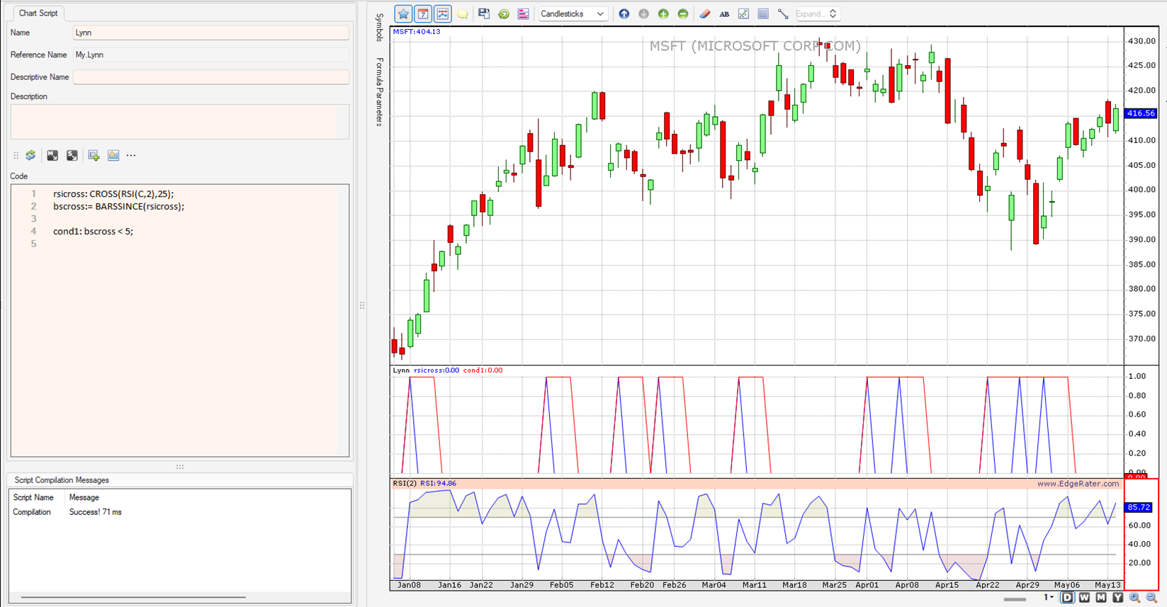Toggle the chart markers icon button
Viewport: 1167px width, 607px height.
[443, 13]
